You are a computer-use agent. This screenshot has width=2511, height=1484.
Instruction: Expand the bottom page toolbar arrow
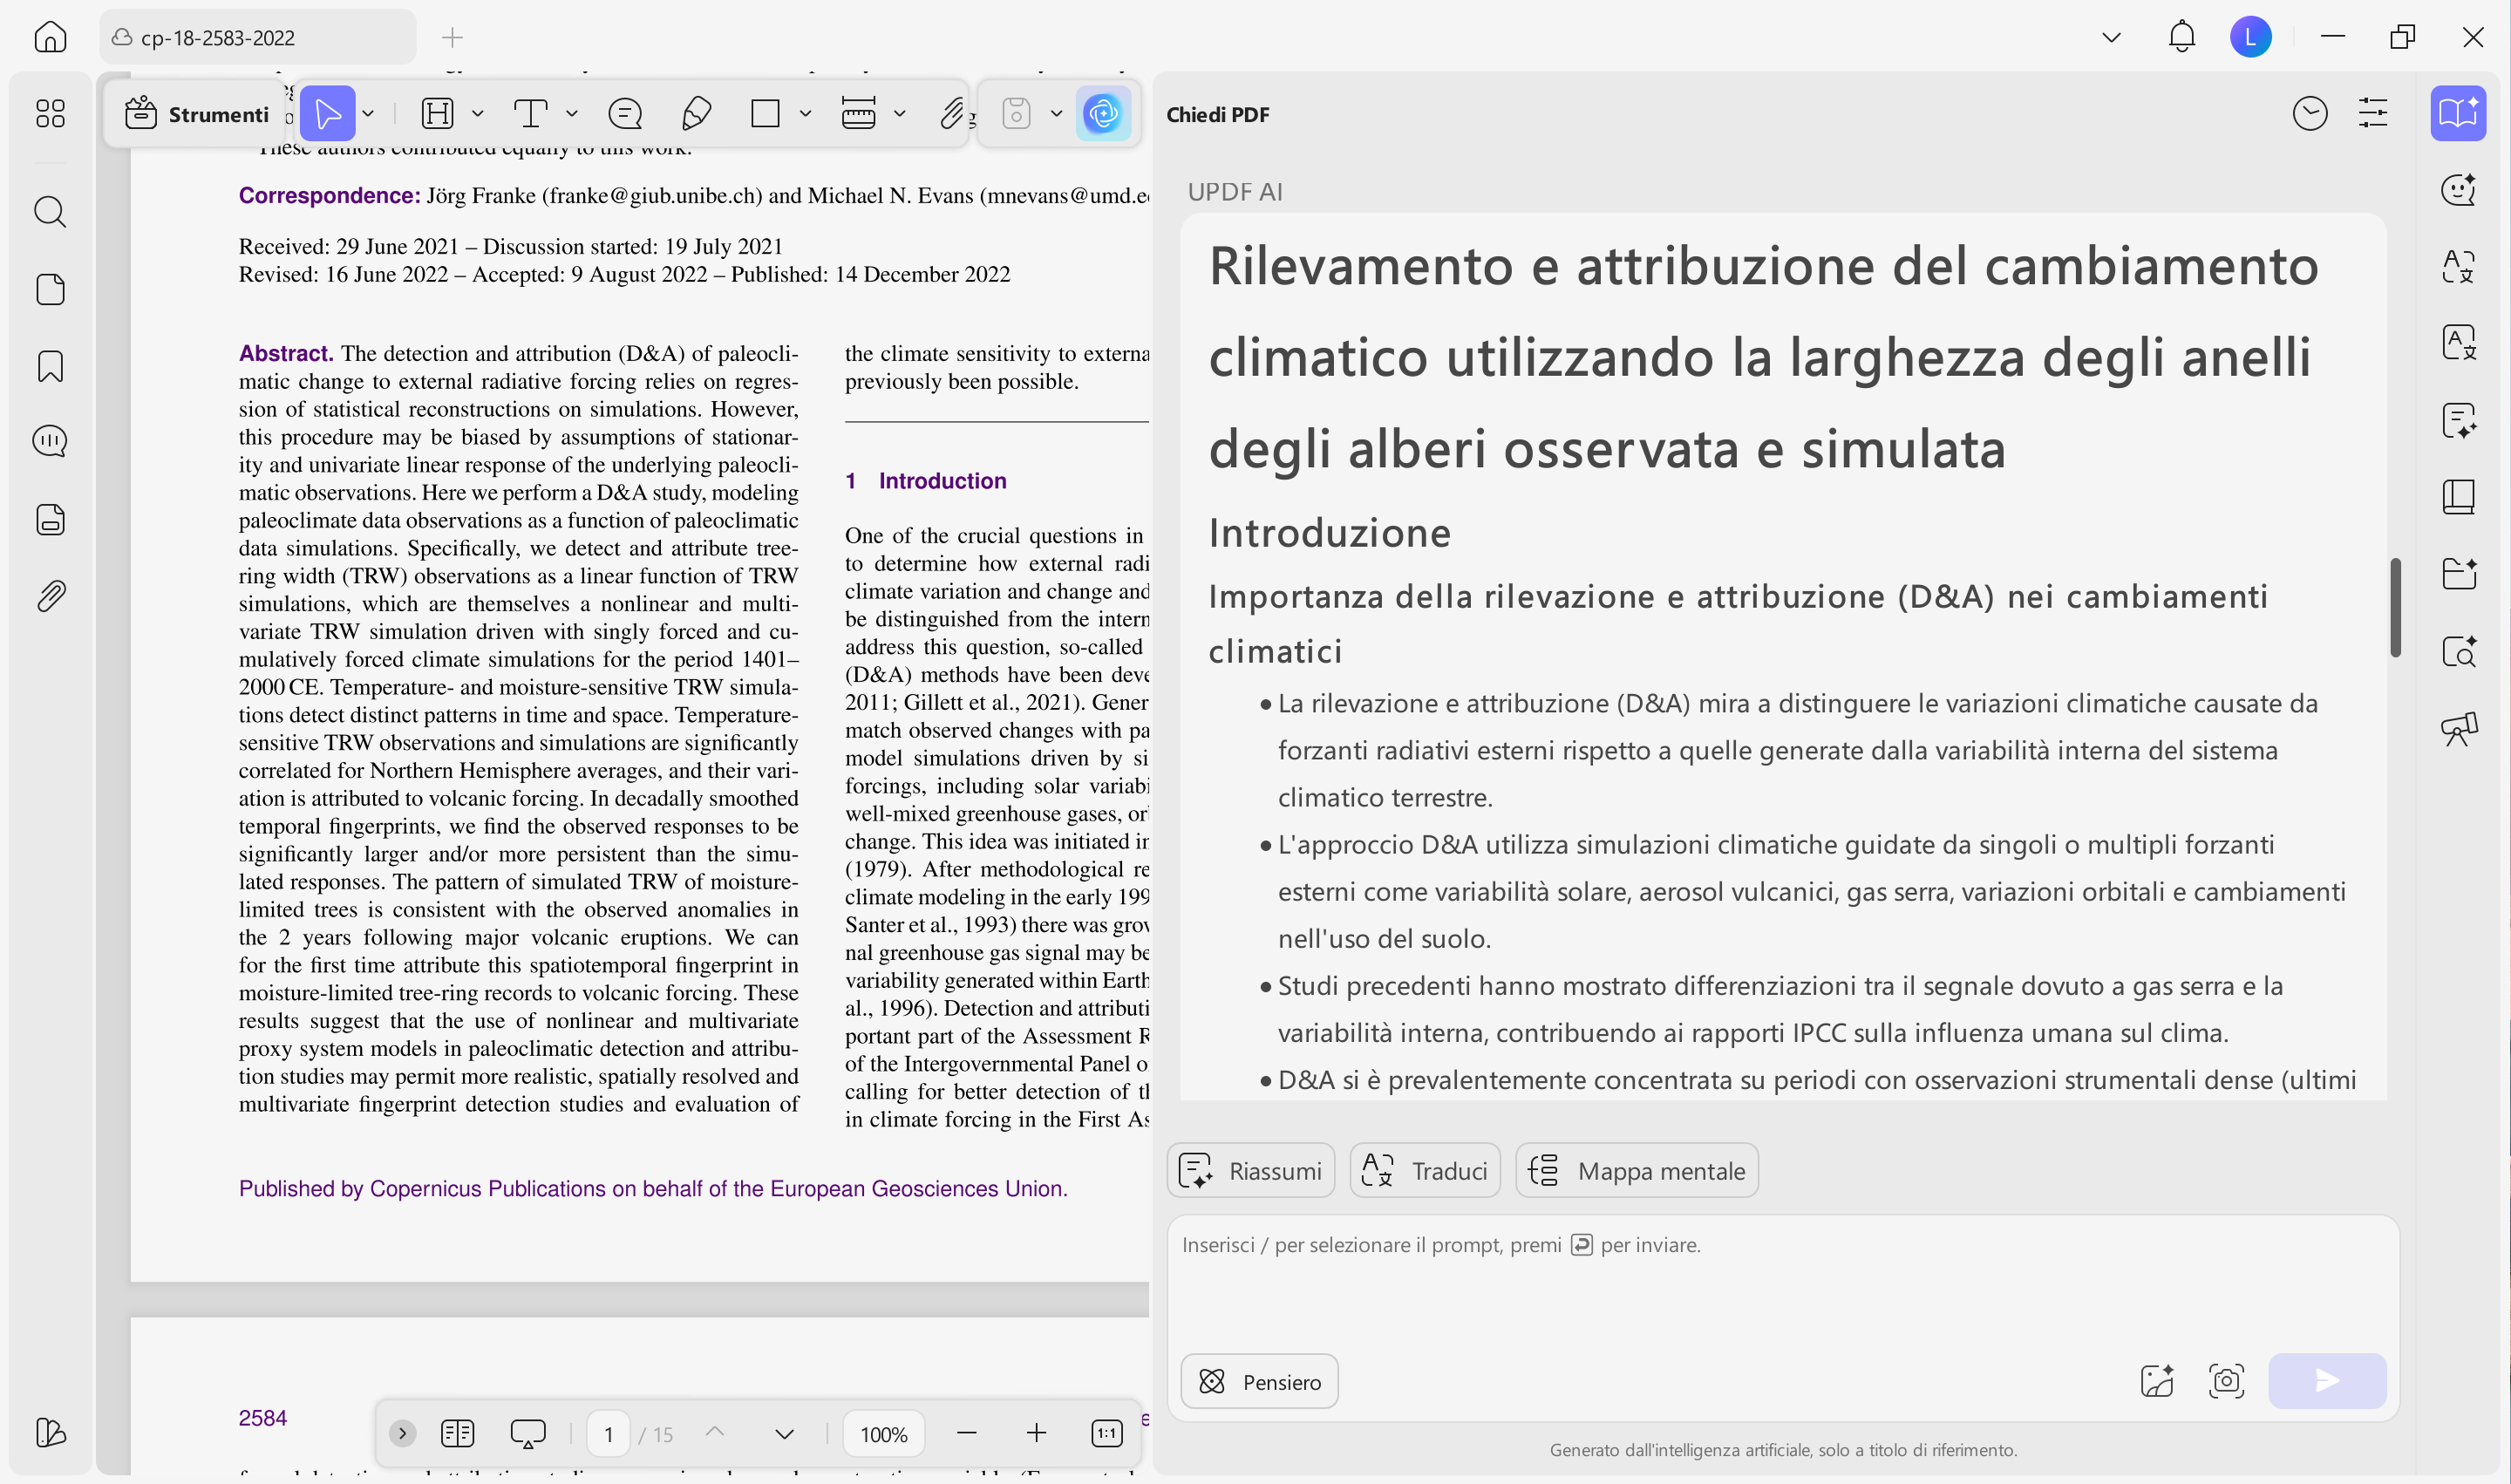click(402, 1433)
